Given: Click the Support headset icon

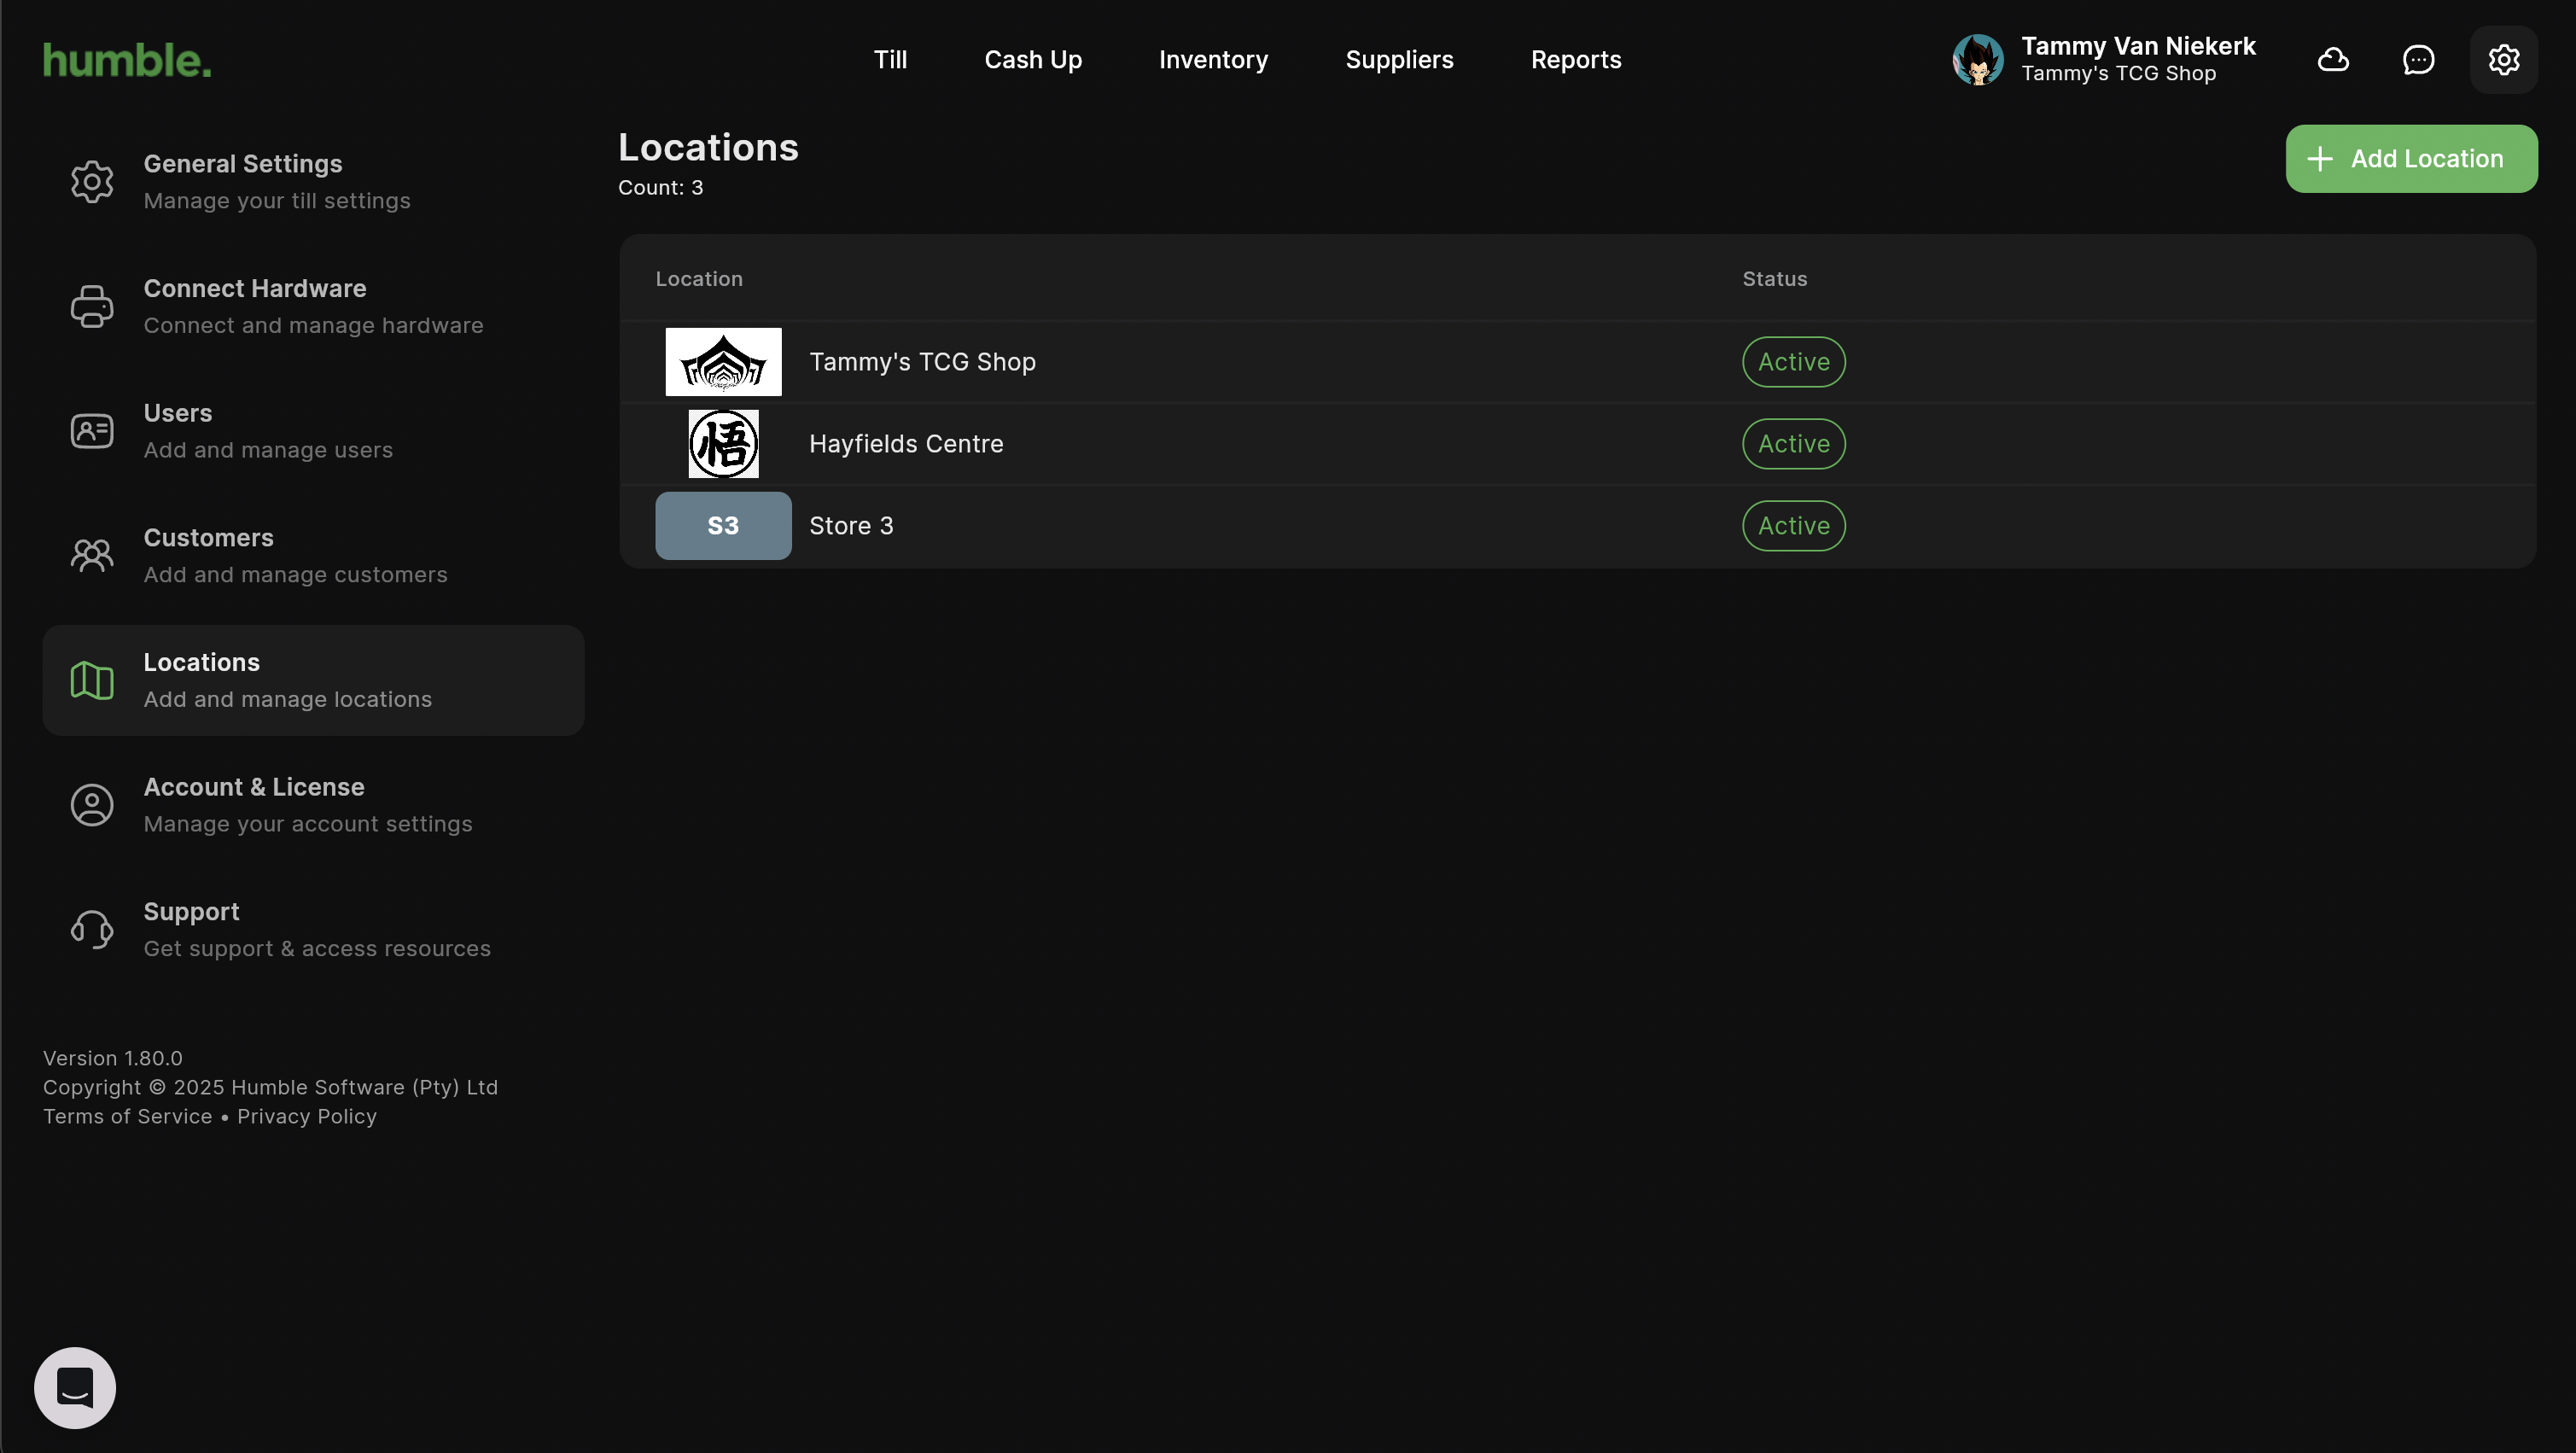Looking at the screenshot, I should [x=92, y=929].
